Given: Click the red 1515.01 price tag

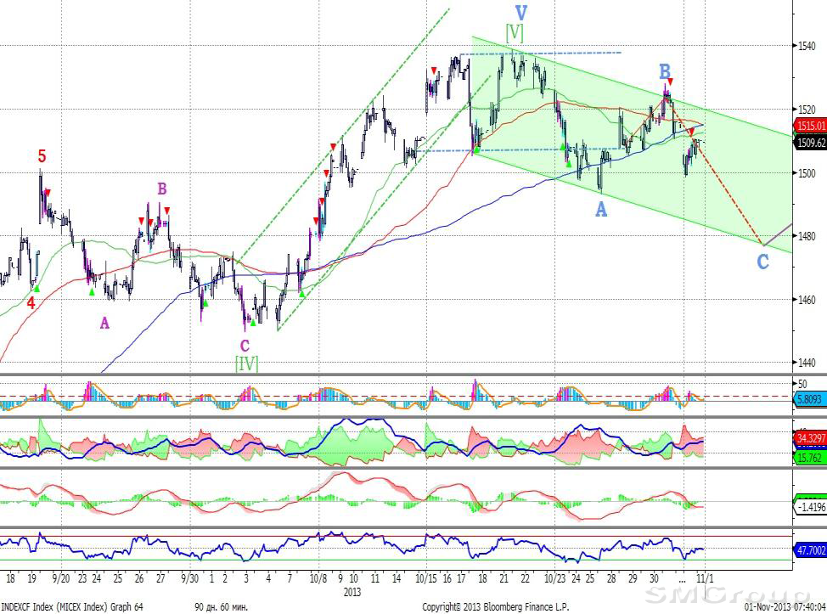Looking at the screenshot, I should click(810, 127).
